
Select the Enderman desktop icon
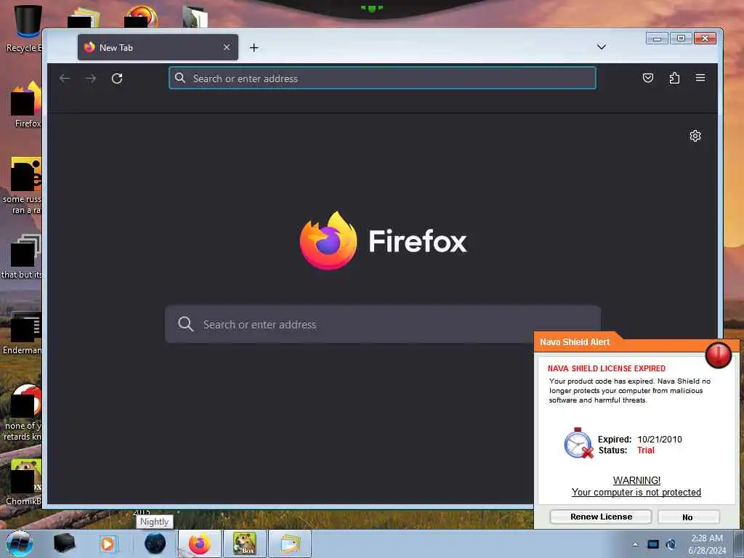[x=24, y=332]
